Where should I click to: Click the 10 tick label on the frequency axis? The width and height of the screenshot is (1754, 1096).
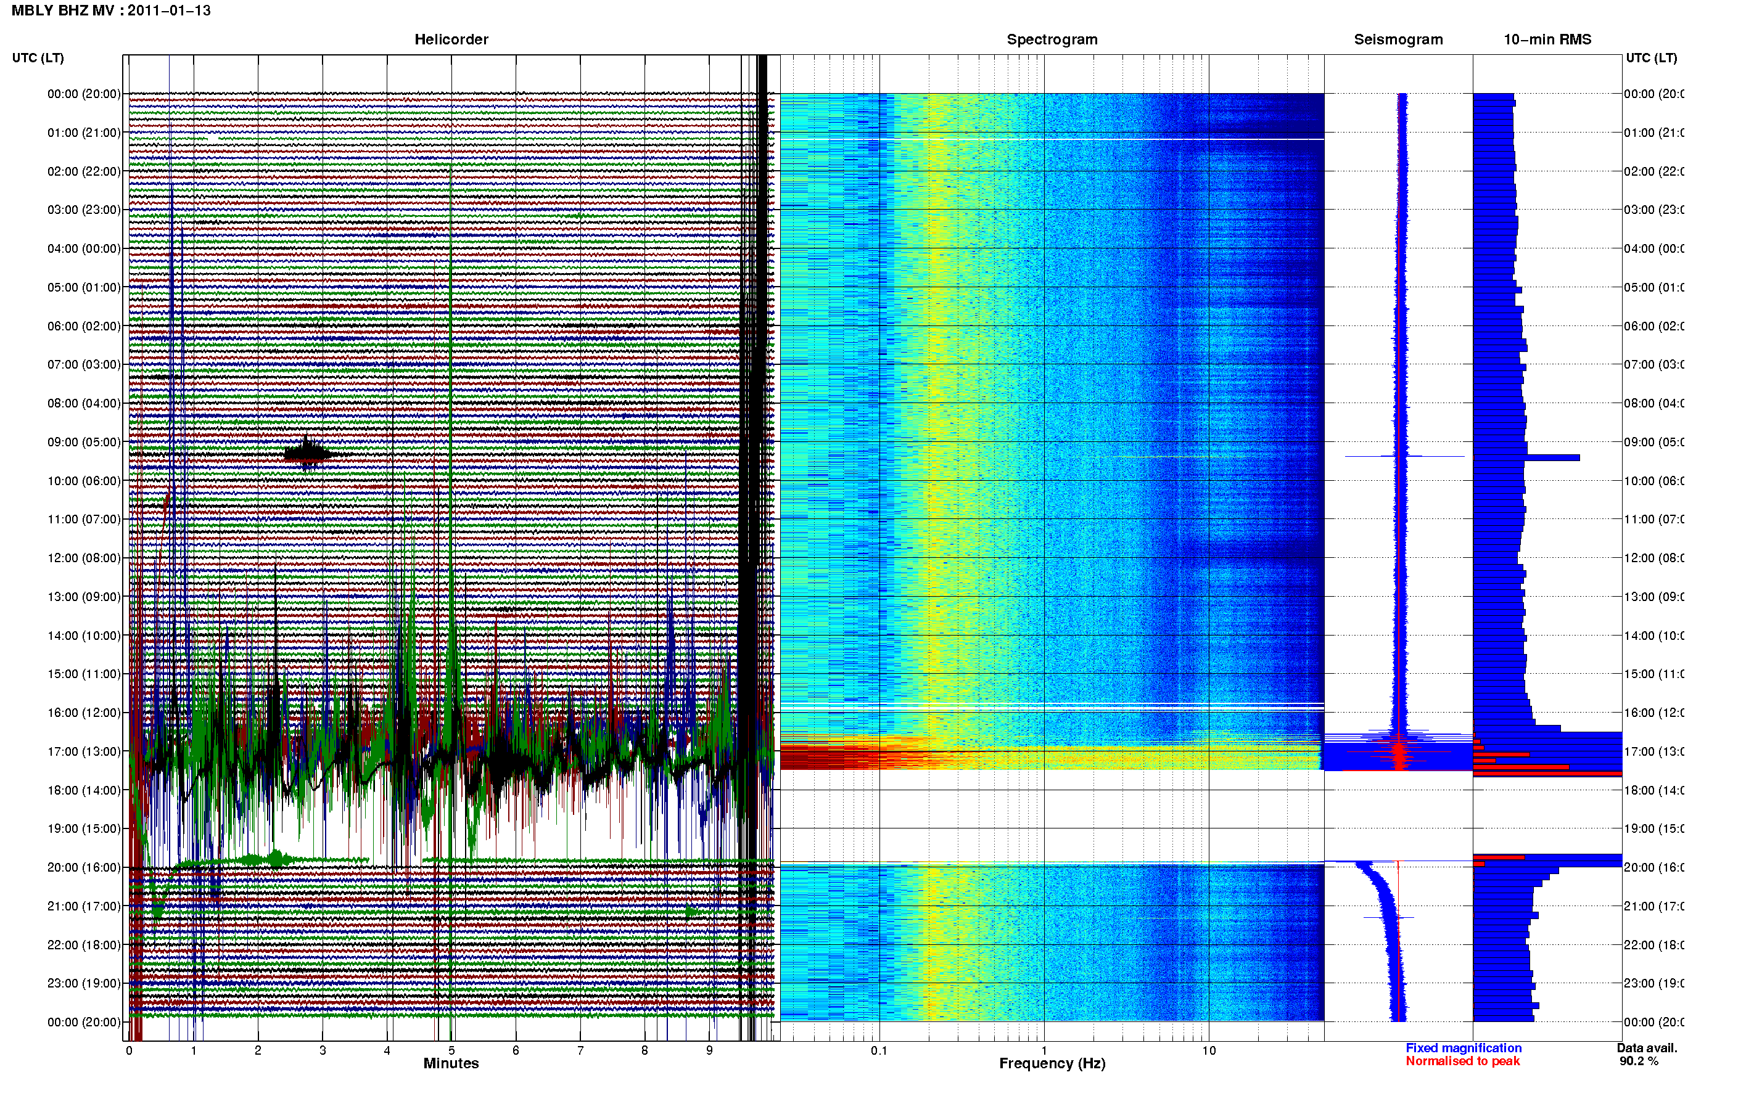click(1209, 1050)
